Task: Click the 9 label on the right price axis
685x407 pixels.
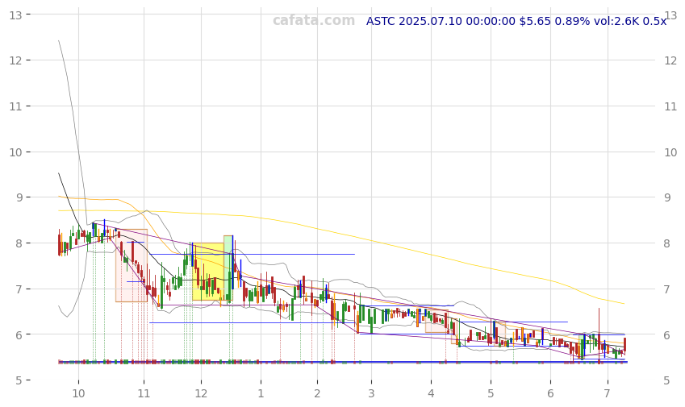Action: (x=667, y=197)
